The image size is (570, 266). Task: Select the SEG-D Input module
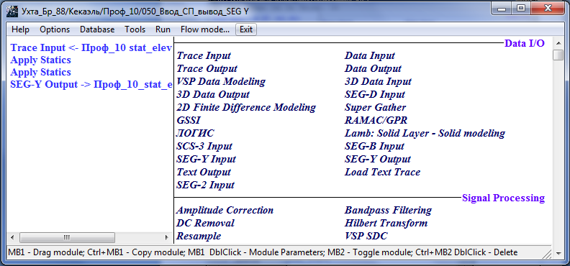coord(375,94)
